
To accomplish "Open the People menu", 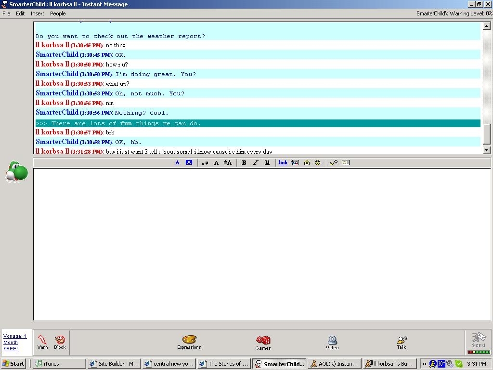I will click(x=58, y=13).
